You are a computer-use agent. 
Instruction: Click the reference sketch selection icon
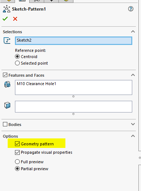pos(7,41)
